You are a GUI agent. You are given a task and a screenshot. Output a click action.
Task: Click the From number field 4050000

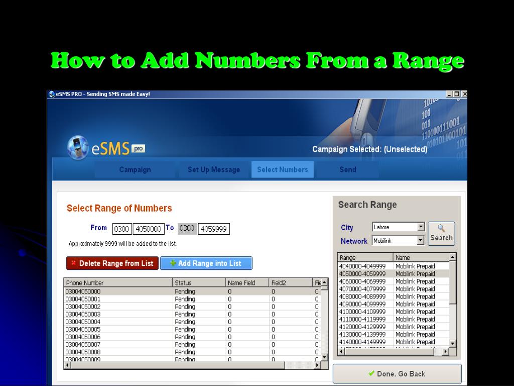pyautogui.click(x=149, y=229)
